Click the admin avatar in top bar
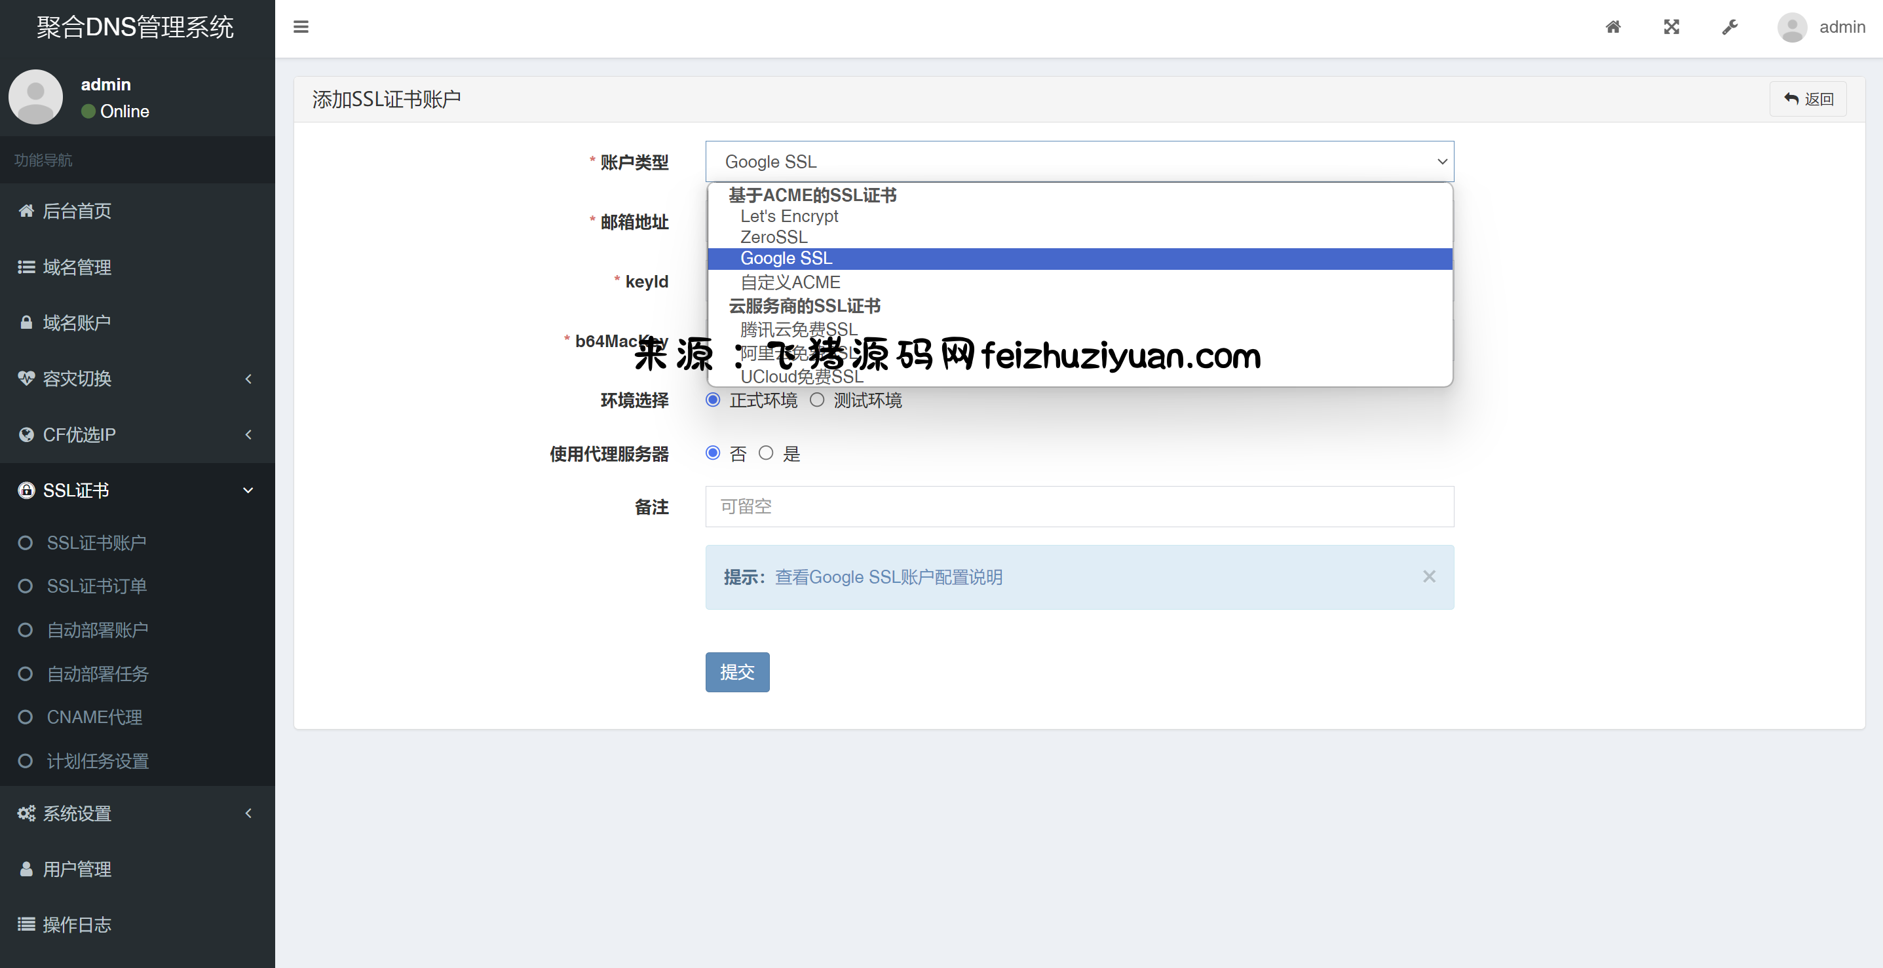 click(1792, 27)
